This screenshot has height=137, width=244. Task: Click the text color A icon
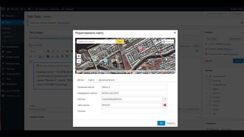(x=40, y=56)
